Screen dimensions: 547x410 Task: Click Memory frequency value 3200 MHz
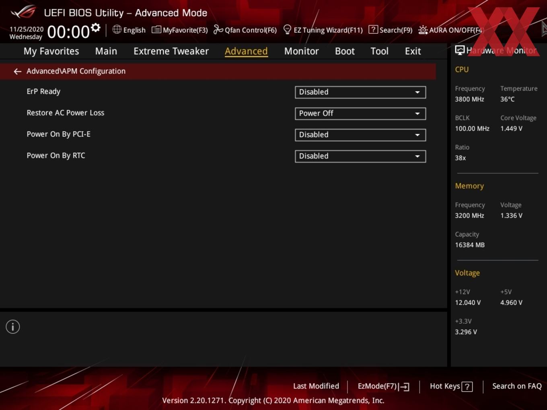(469, 215)
